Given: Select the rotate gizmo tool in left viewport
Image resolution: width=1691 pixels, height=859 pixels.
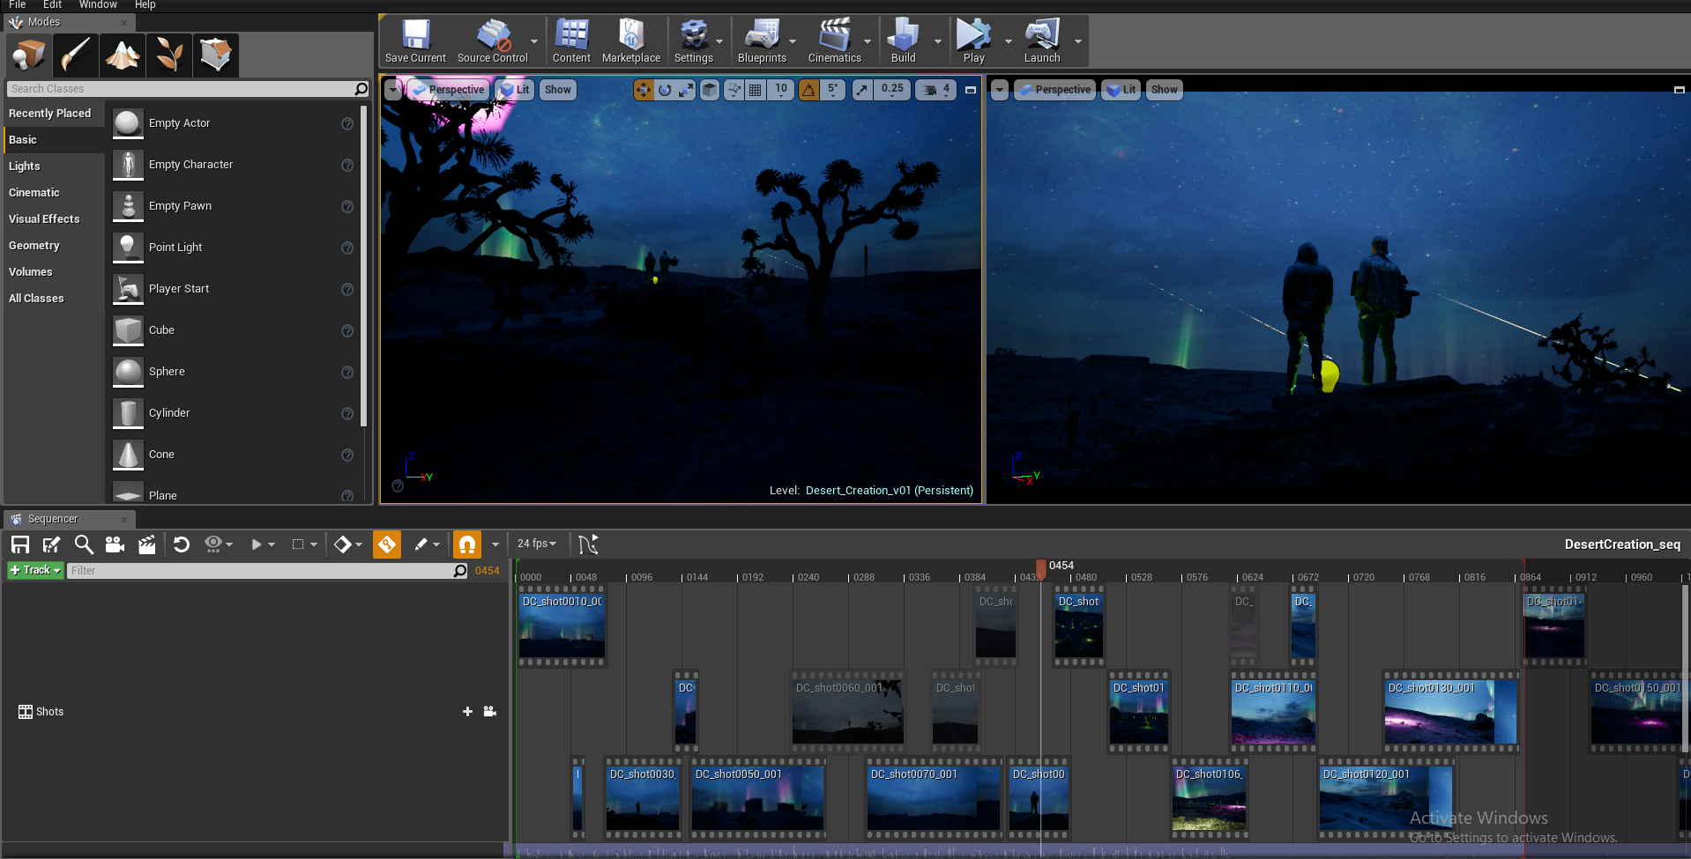Looking at the screenshot, I should 665,90.
